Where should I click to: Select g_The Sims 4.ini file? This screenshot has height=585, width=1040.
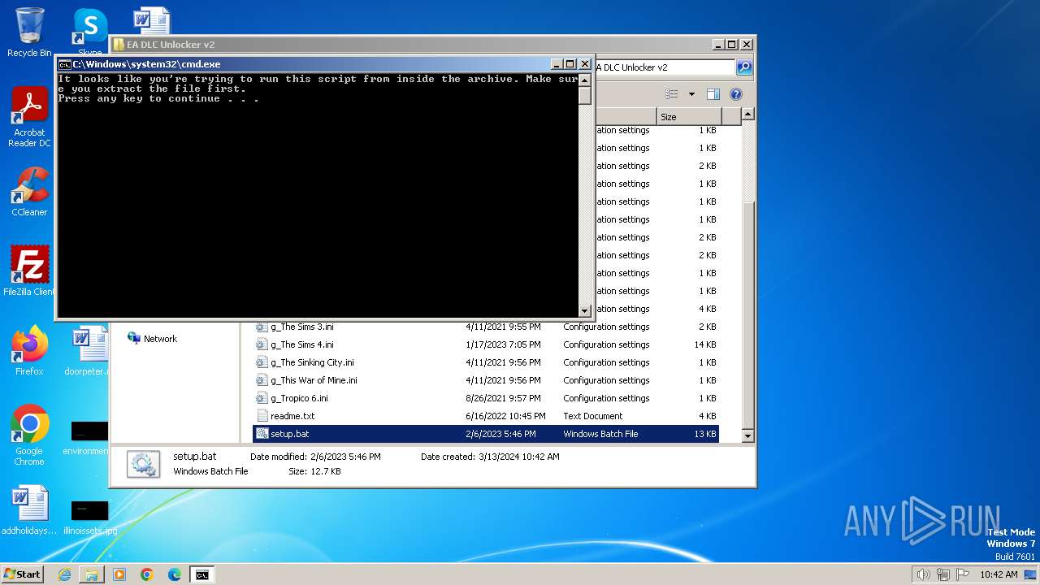(x=486, y=344)
